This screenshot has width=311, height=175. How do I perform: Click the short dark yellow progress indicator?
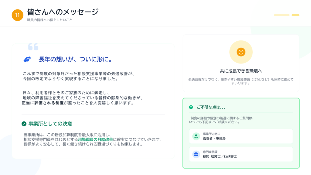[x=295, y=15]
